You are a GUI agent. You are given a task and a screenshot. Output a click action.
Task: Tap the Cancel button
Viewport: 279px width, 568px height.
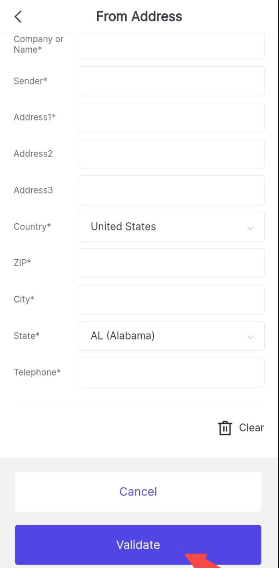pyautogui.click(x=138, y=492)
